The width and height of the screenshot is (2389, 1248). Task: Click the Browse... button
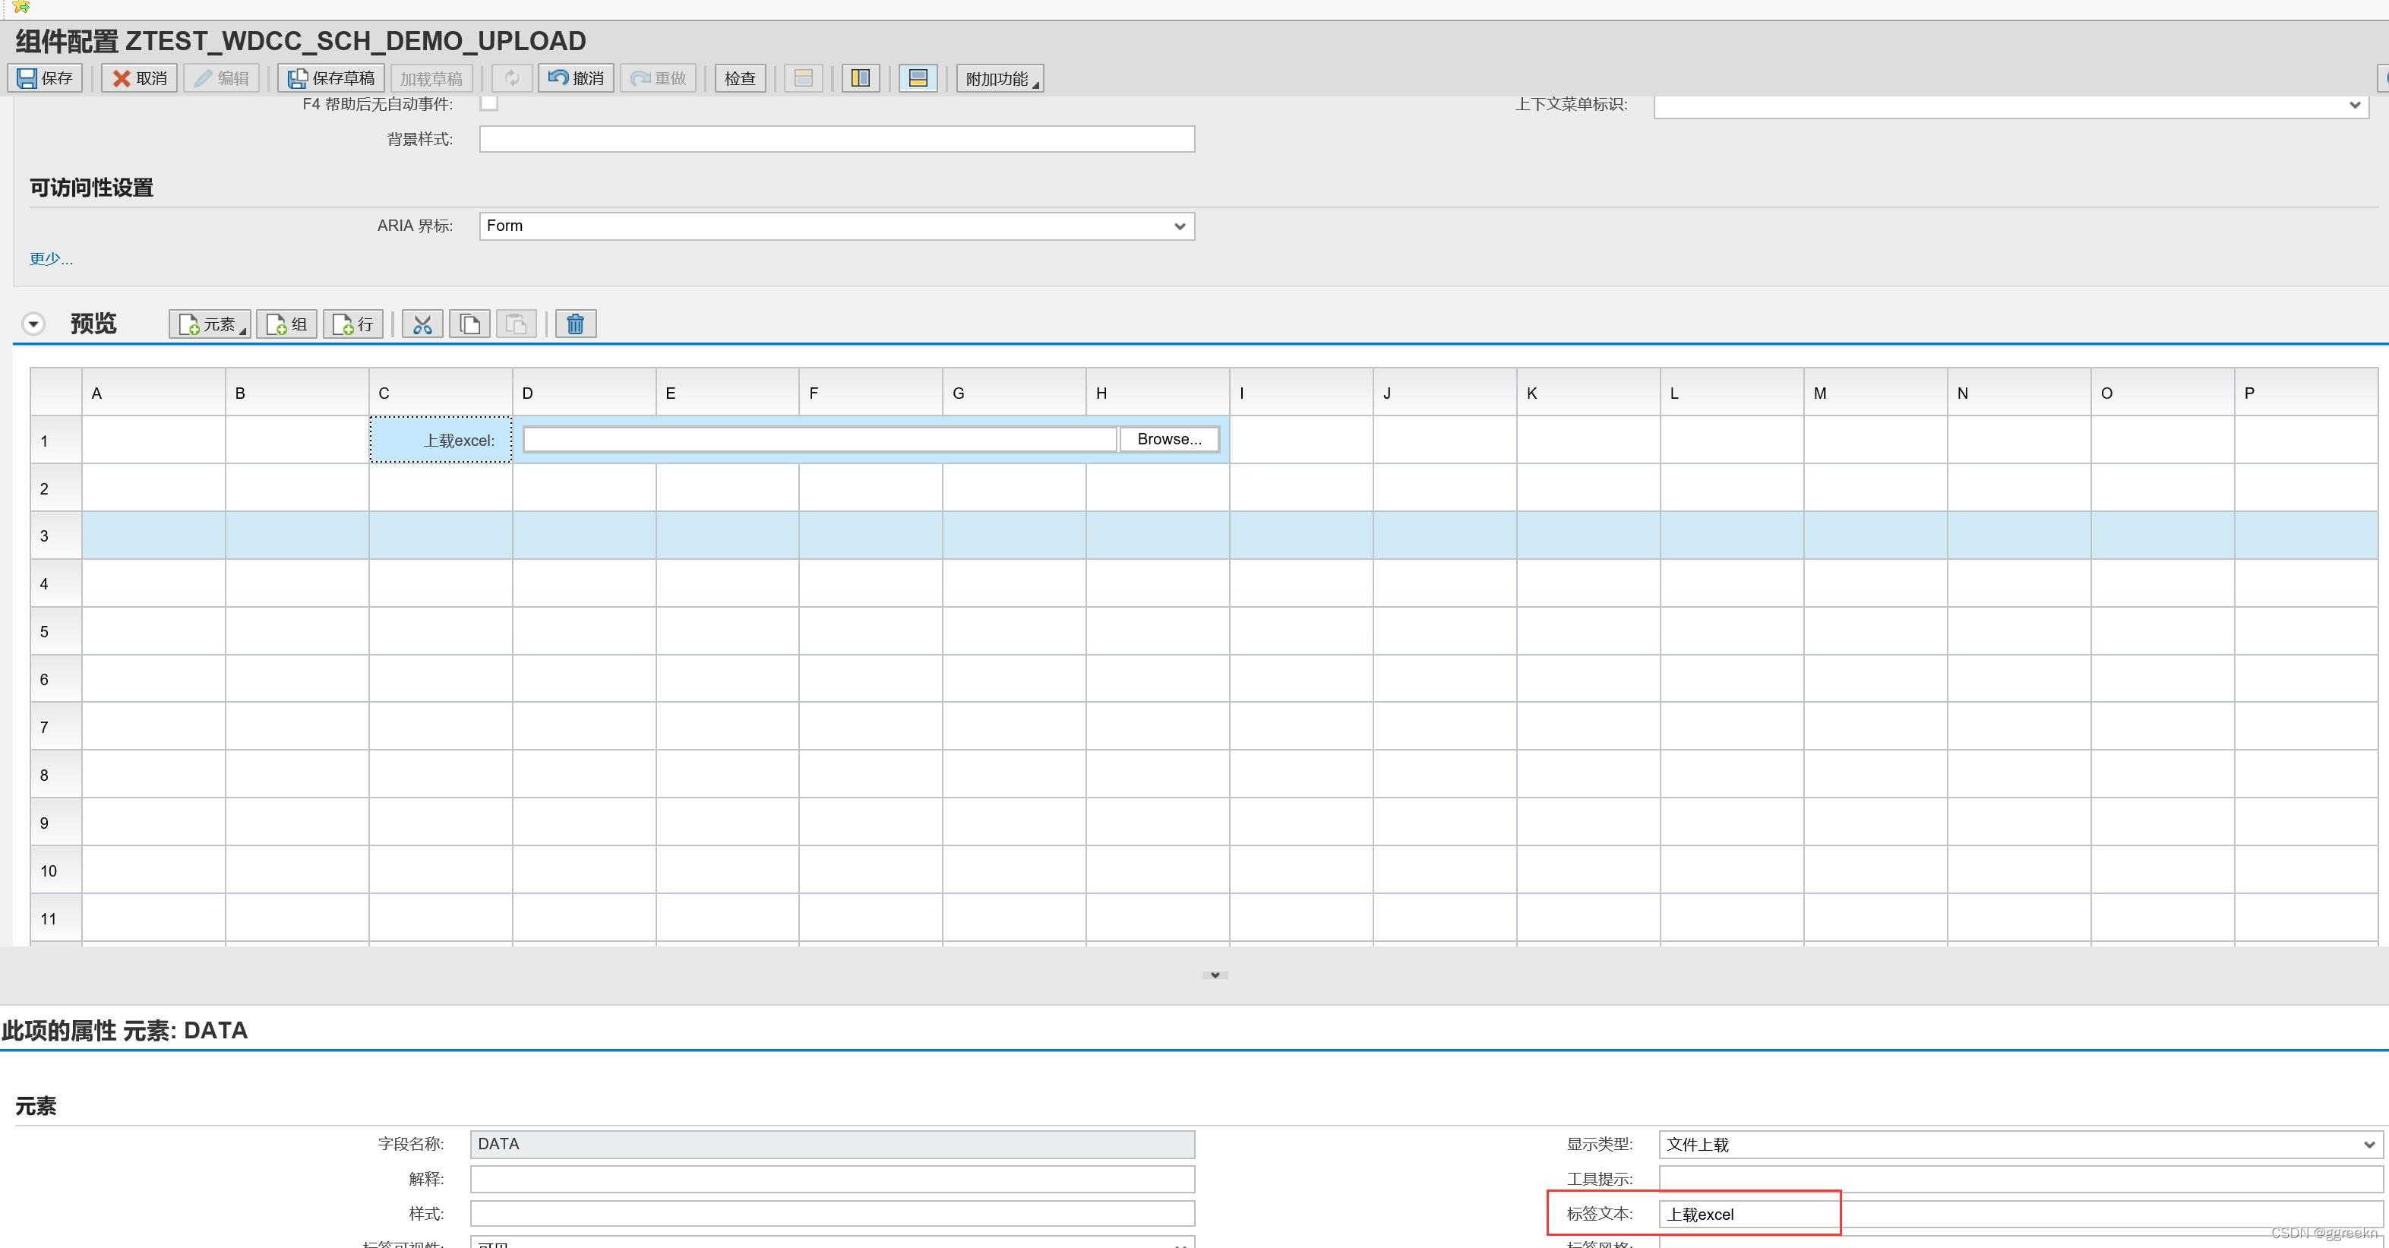point(1168,440)
